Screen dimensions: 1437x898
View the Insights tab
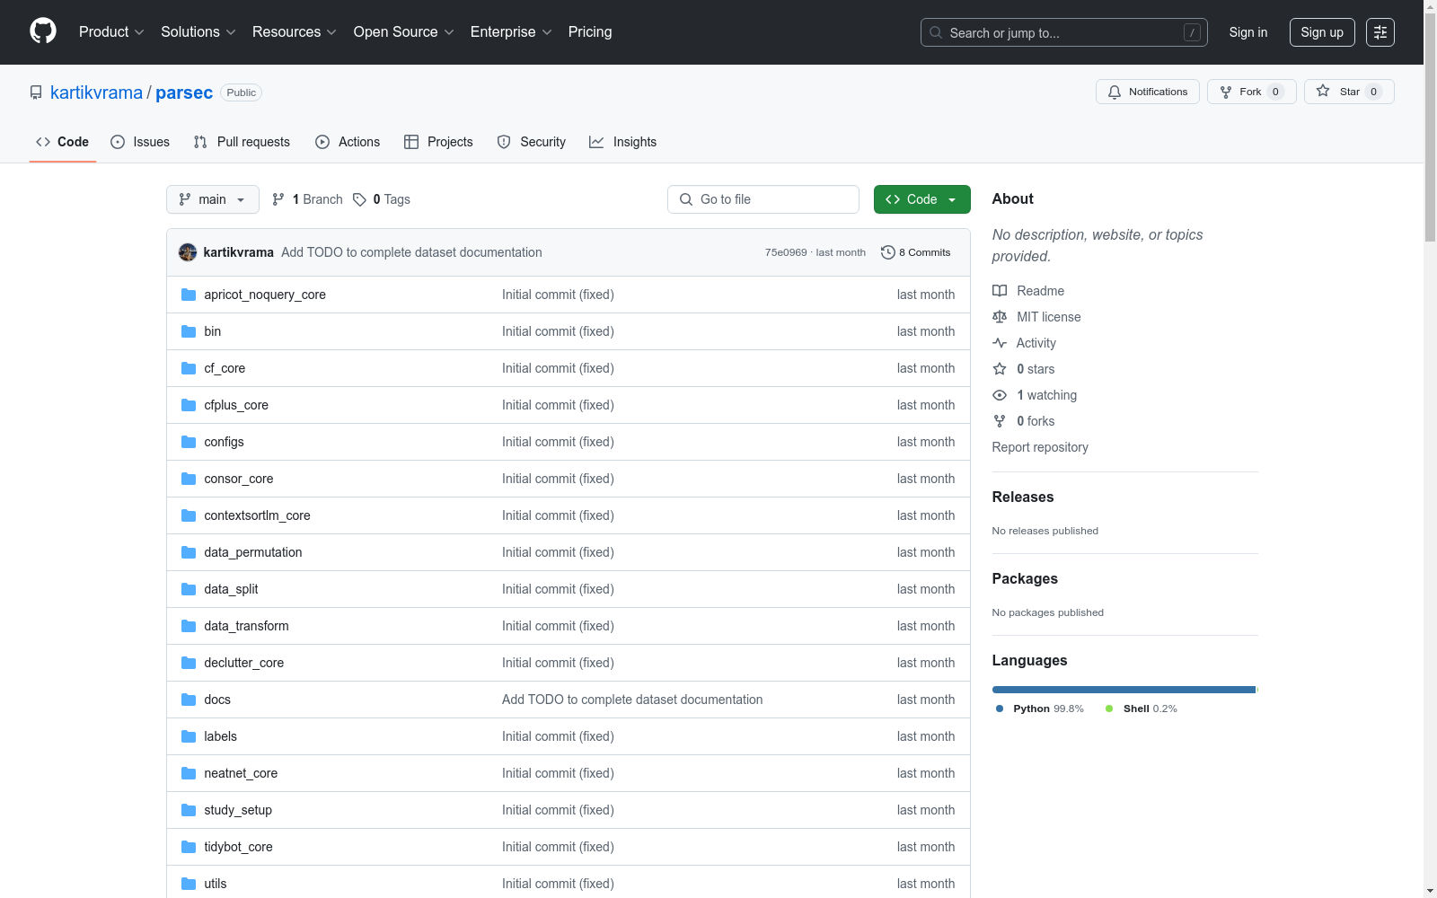coord(622,142)
